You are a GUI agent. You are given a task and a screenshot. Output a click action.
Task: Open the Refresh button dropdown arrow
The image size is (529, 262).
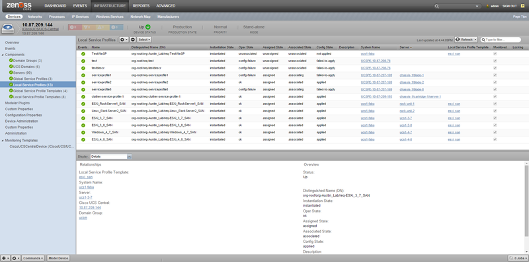point(475,40)
